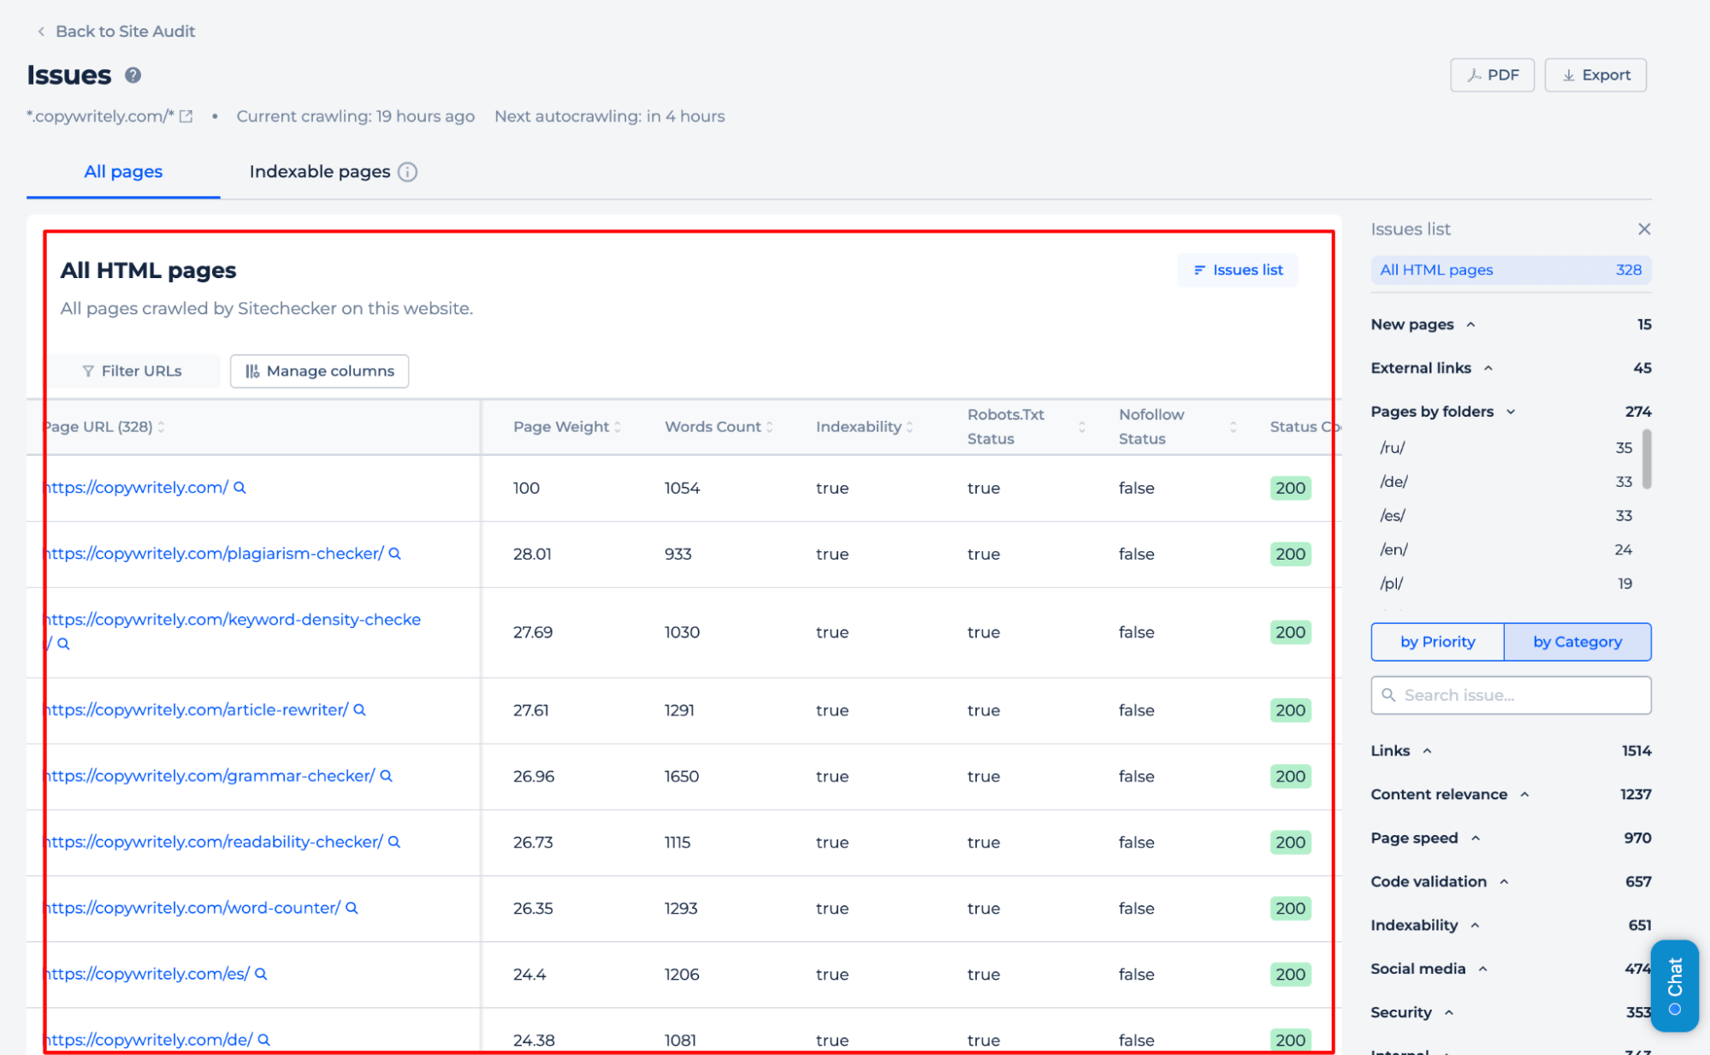Screen dimensions: 1710x1055
Task: Open external link icon beside copywritely.com domain
Action: click(186, 116)
